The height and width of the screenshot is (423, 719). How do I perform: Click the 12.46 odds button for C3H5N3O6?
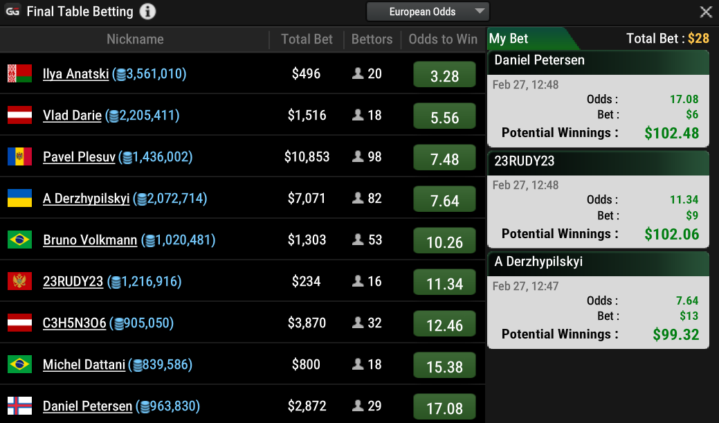click(444, 324)
